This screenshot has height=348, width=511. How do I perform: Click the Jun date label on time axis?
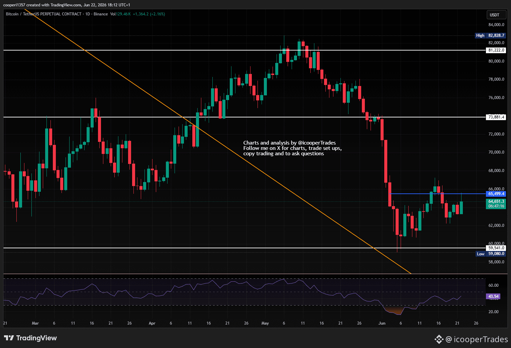[x=382, y=323]
